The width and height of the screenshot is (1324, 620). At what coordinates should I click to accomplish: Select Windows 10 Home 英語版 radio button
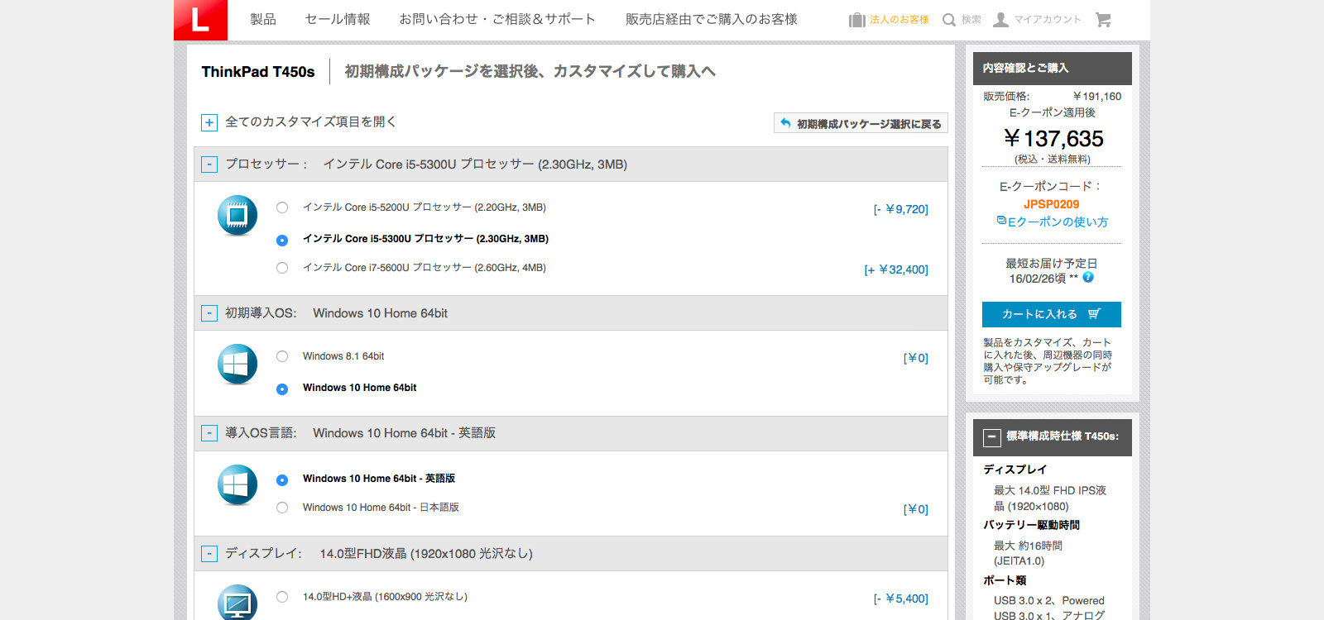pyautogui.click(x=282, y=479)
